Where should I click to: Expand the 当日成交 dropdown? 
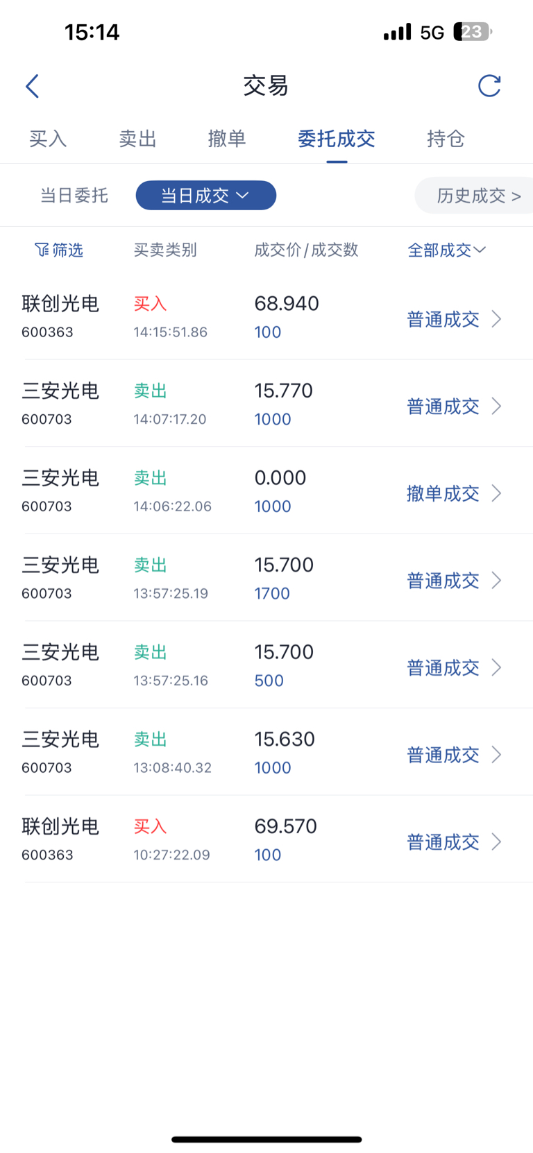(205, 196)
